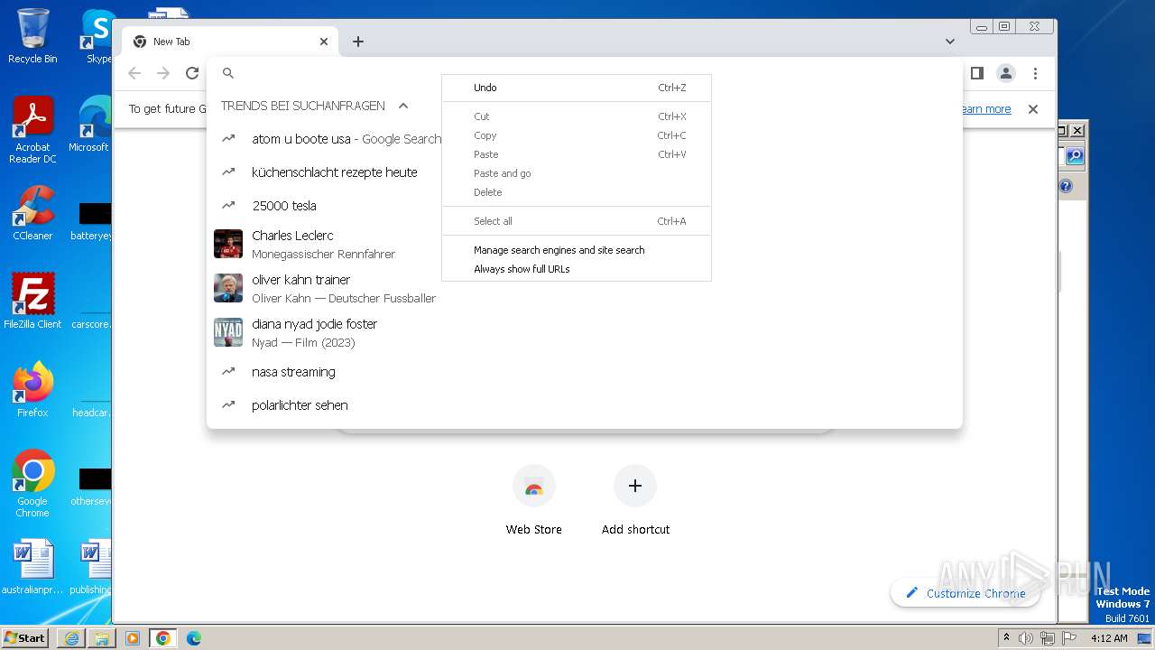Click the search icon in background window
Image resolution: width=1155 pixels, height=650 pixels.
[x=1074, y=156]
